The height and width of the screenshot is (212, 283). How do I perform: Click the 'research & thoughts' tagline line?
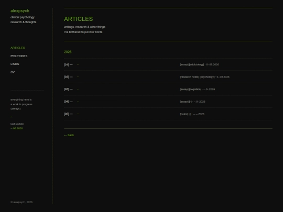pos(23,22)
